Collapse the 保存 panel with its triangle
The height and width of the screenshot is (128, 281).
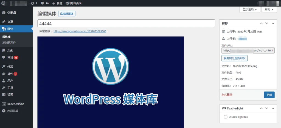click(273, 23)
